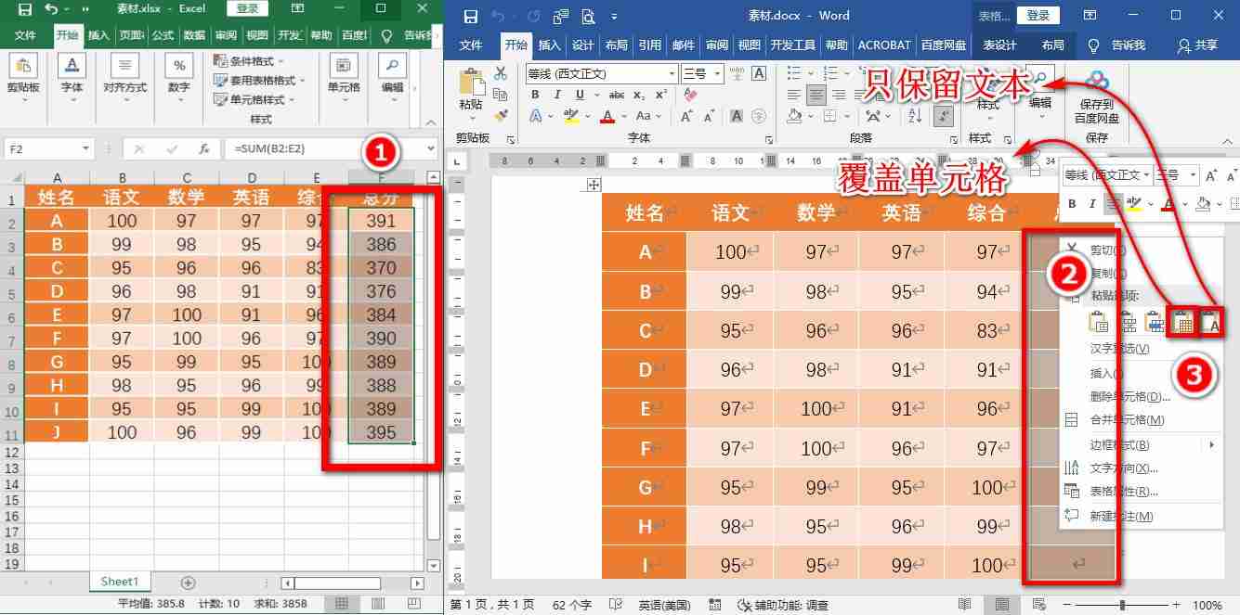Toggle bold formatting in Word ribbon

pos(536,94)
